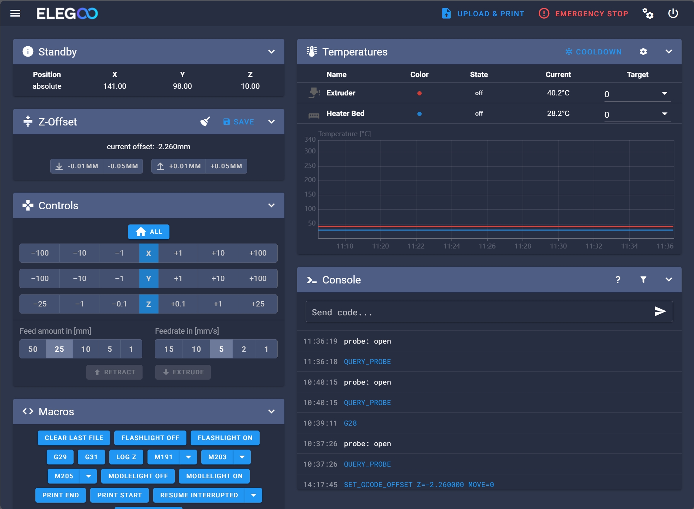Open the hamburger navigation menu
Screen dimensions: 694x509
pyautogui.click(x=15, y=13)
